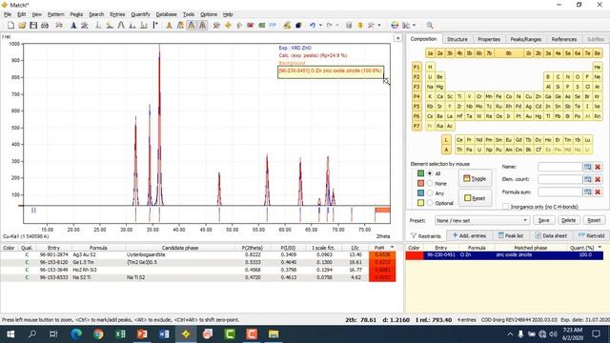Image resolution: width=610 pixels, height=343 pixels.
Task: Click the Save floppy disk icon
Action: click(x=33, y=26)
